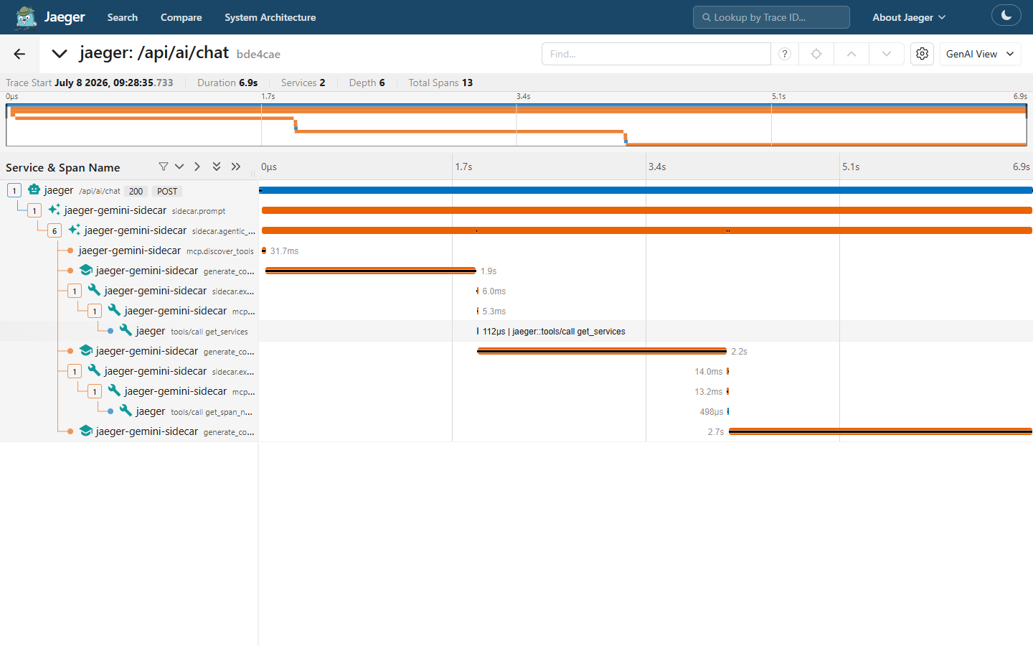
Task: Go to the Search page
Action: [123, 17]
